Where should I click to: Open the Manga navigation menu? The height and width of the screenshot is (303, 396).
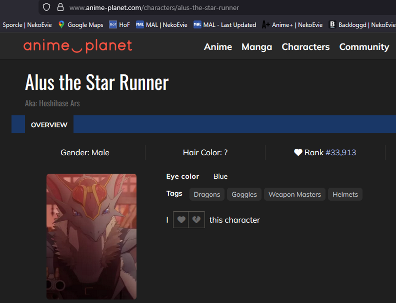pos(257,47)
